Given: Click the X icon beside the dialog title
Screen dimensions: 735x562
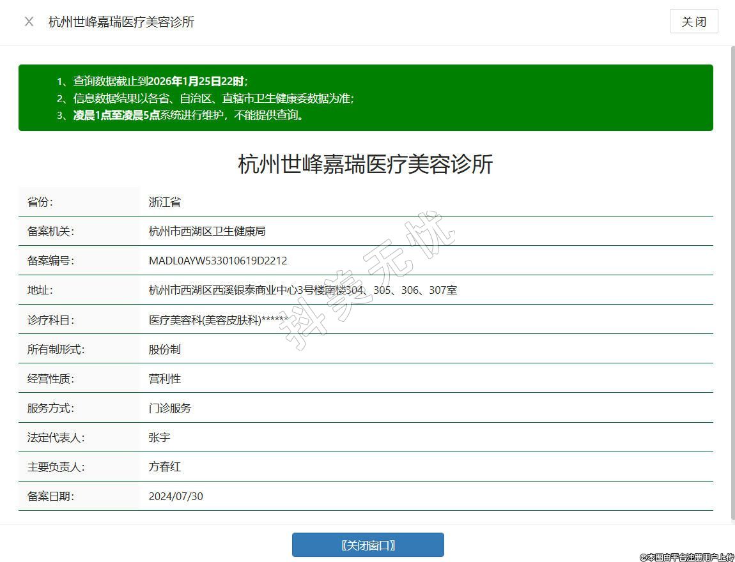Looking at the screenshot, I should click(x=29, y=22).
